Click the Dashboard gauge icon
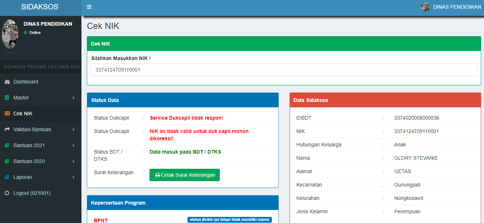 [x=7, y=82]
